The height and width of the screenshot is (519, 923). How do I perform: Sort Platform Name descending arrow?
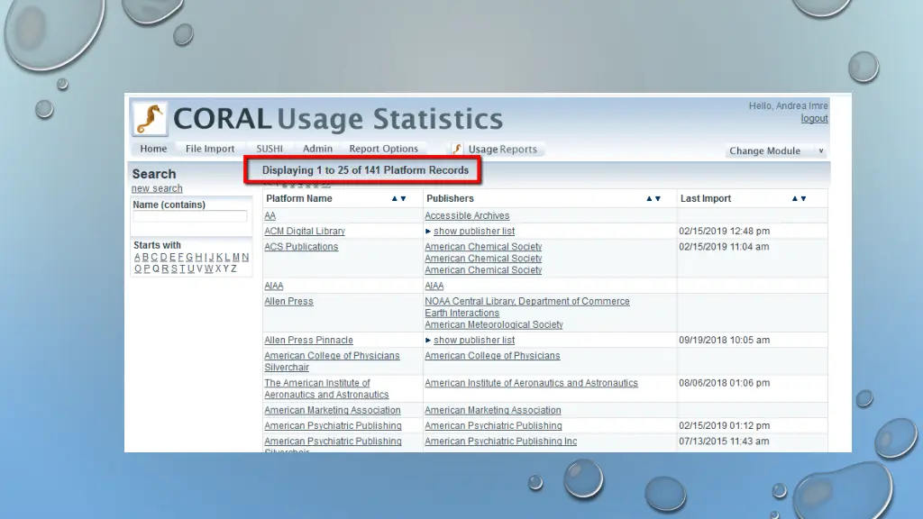click(x=403, y=199)
